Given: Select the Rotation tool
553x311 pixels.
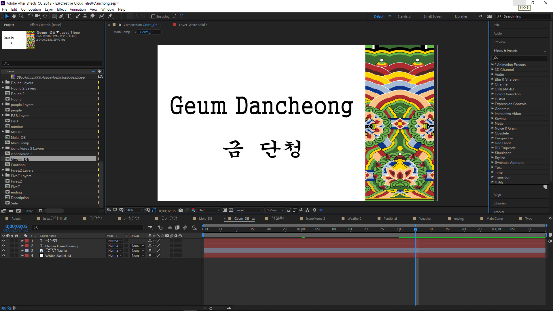Looking at the screenshot, I should point(30,16).
